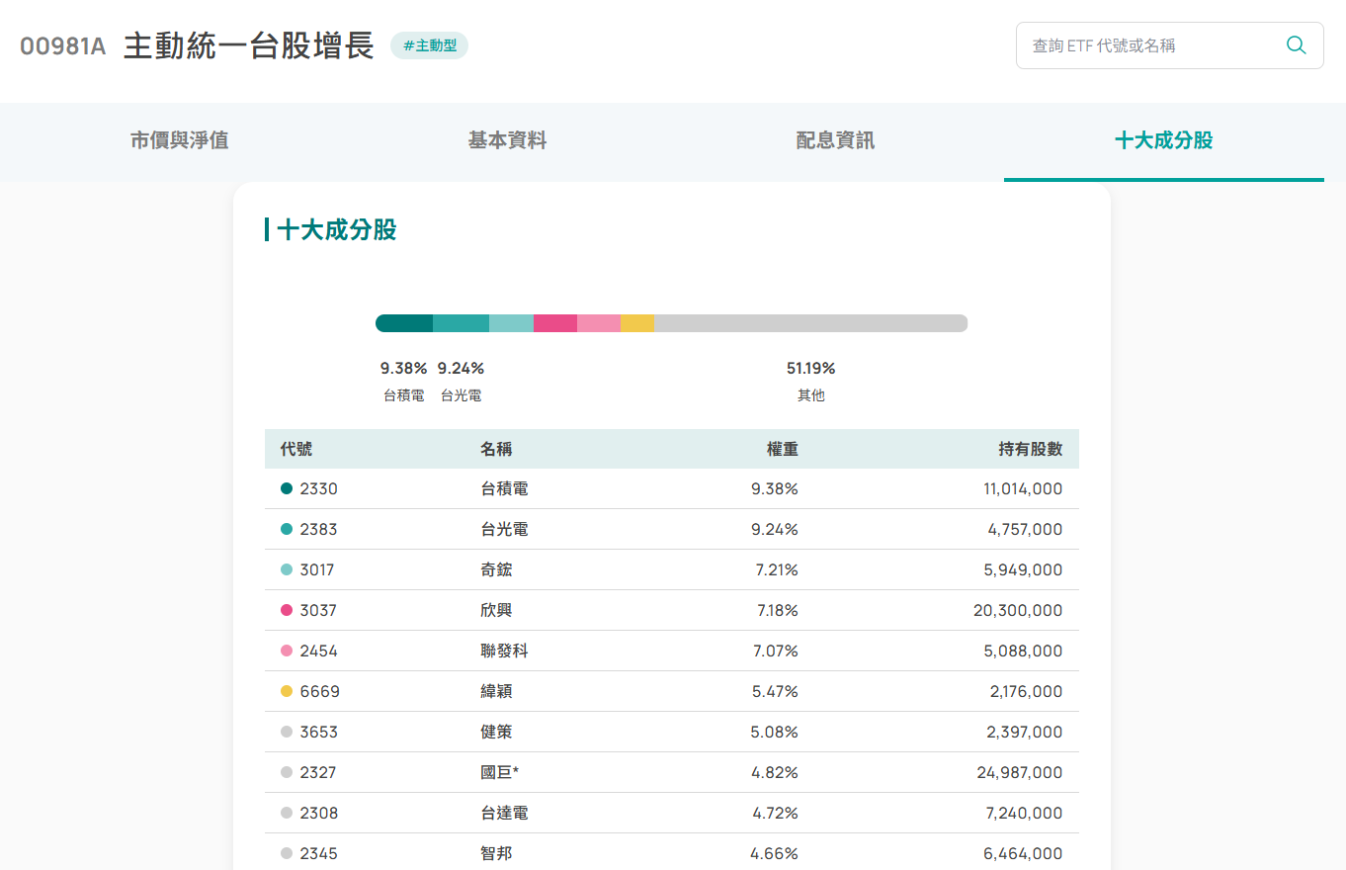
Task: Click the 持有股數 column header
Action: pyautogui.click(x=1031, y=449)
